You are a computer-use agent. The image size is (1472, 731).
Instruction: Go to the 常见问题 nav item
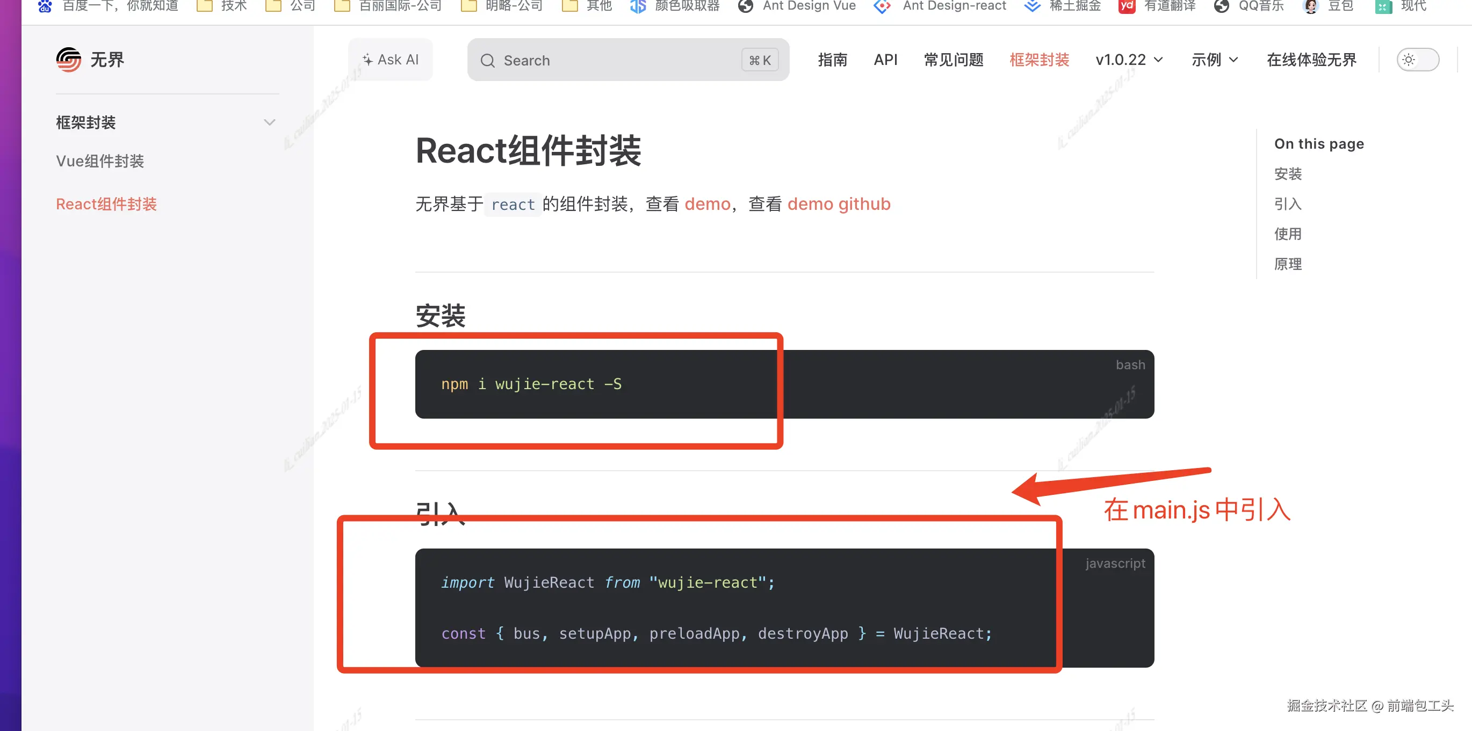(x=953, y=60)
